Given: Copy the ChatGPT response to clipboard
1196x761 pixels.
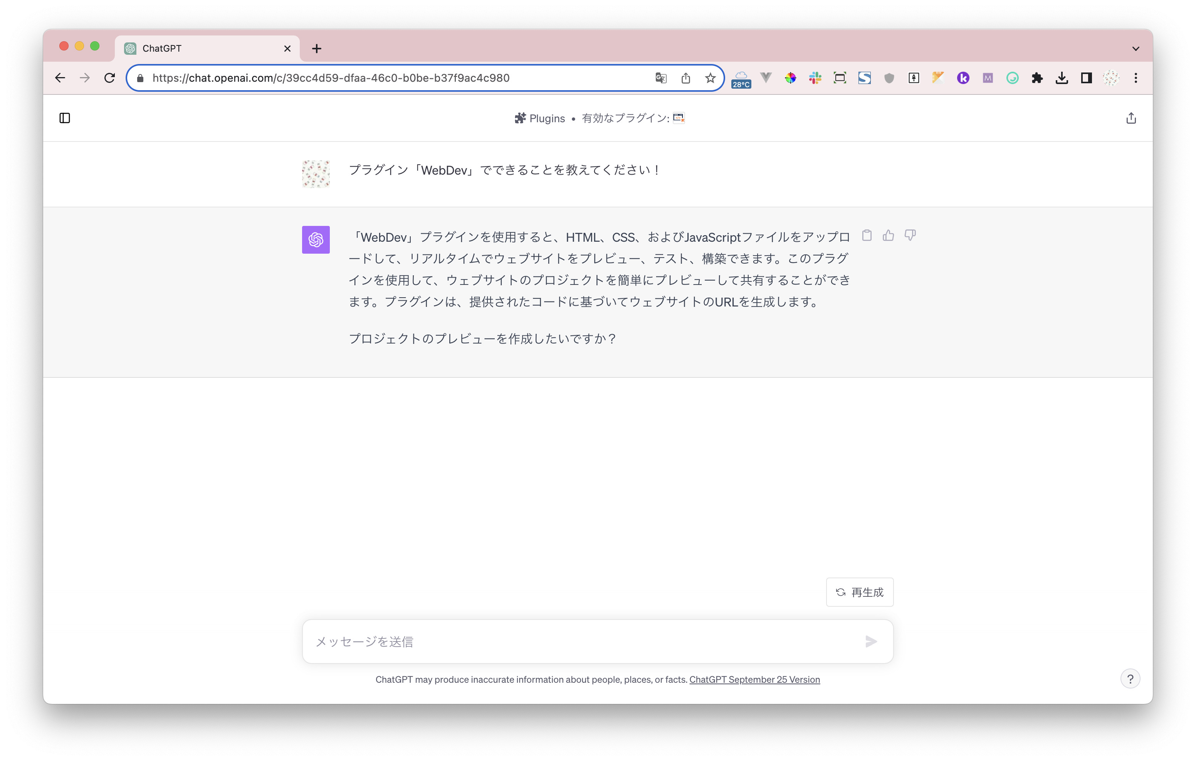Looking at the screenshot, I should click(867, 236).
